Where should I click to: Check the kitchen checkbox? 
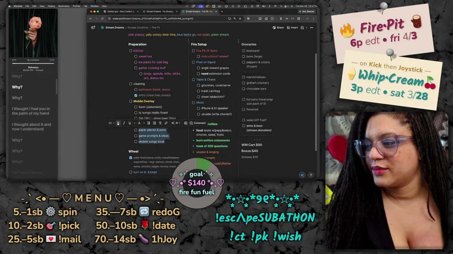tap(131, 51)
